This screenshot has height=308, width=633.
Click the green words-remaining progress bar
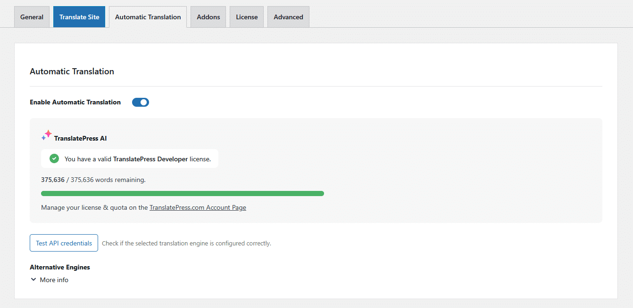(183, 193)
